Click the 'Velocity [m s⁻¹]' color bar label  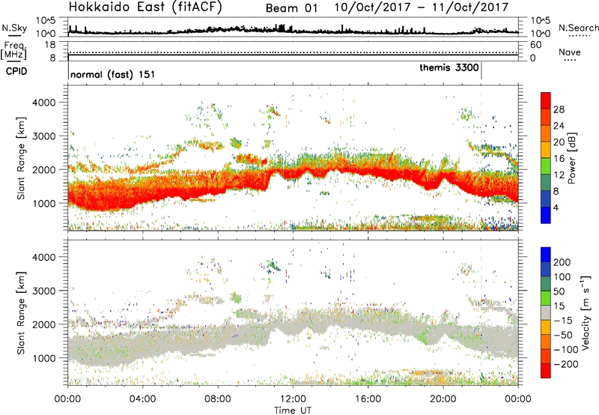tap(586, 313)
